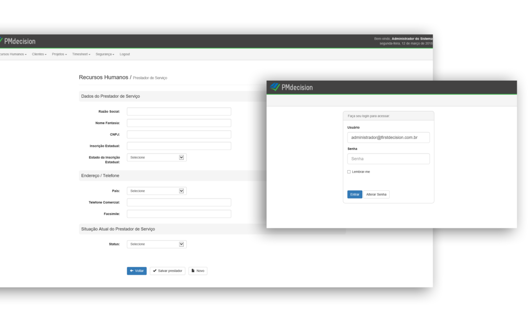Click the Usuário email field
Viewport: 528px width, 330px height.
pos(388,138)
